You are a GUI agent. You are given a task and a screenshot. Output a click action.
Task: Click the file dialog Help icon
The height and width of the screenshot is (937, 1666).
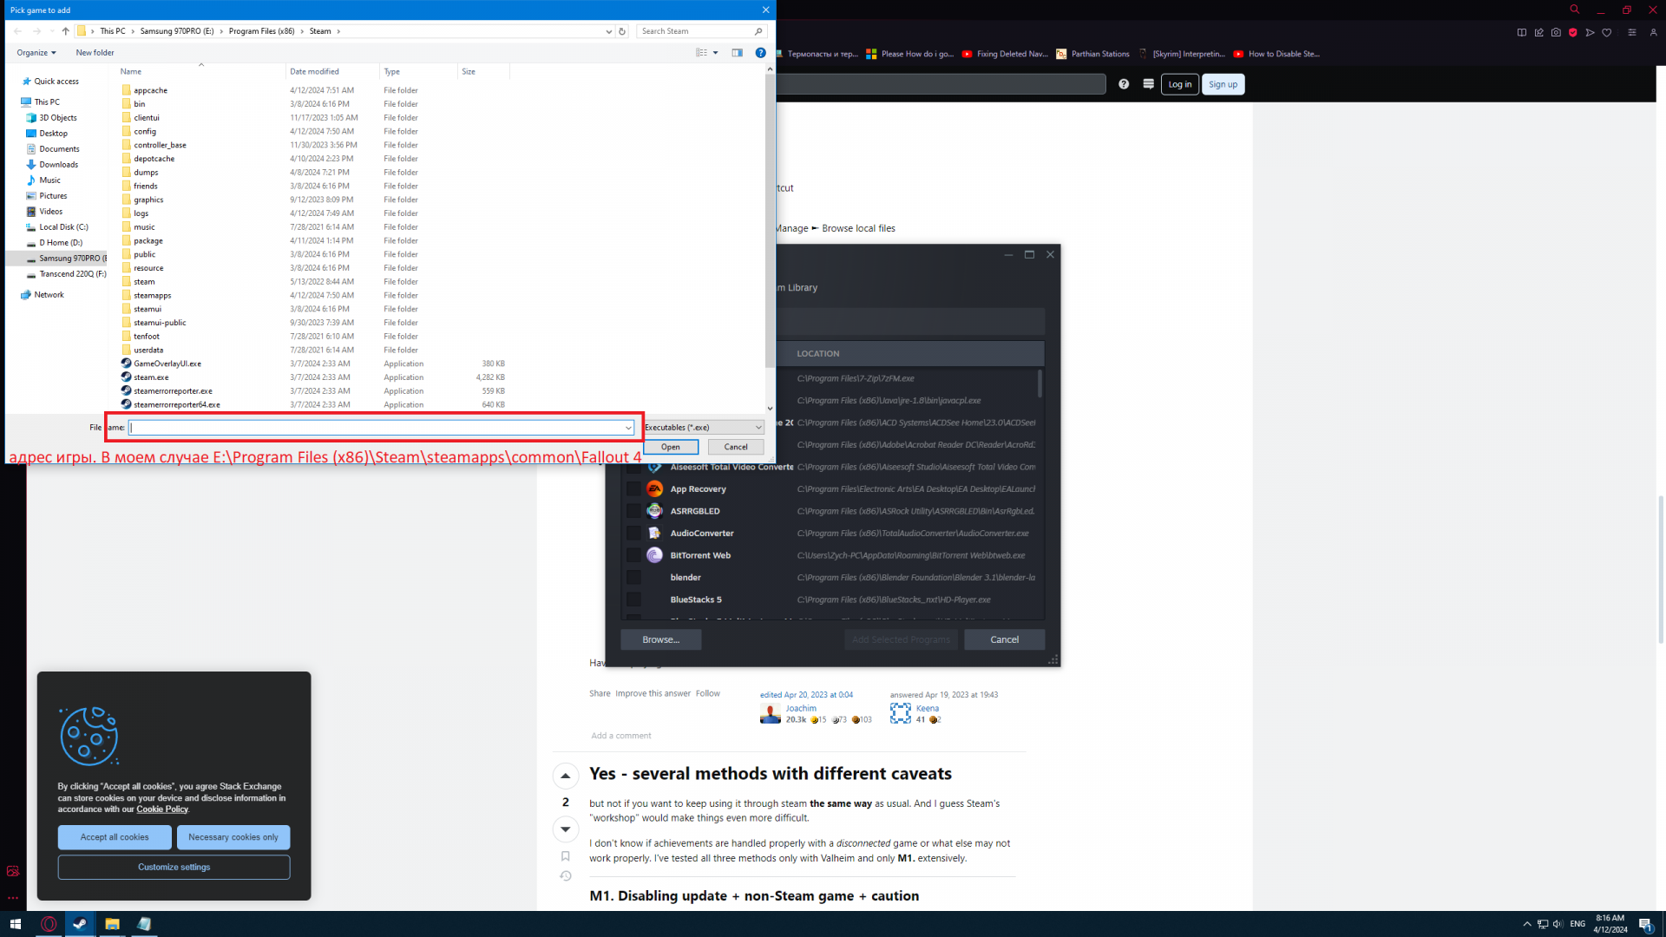coord(760,53)
